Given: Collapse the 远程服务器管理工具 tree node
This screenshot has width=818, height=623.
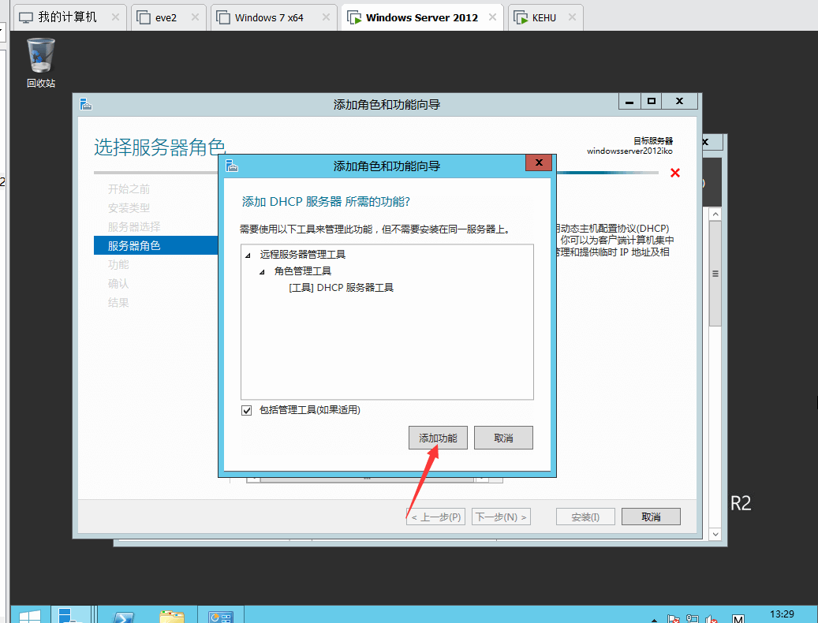Looking at the screenshot, I should click(248, 256).
